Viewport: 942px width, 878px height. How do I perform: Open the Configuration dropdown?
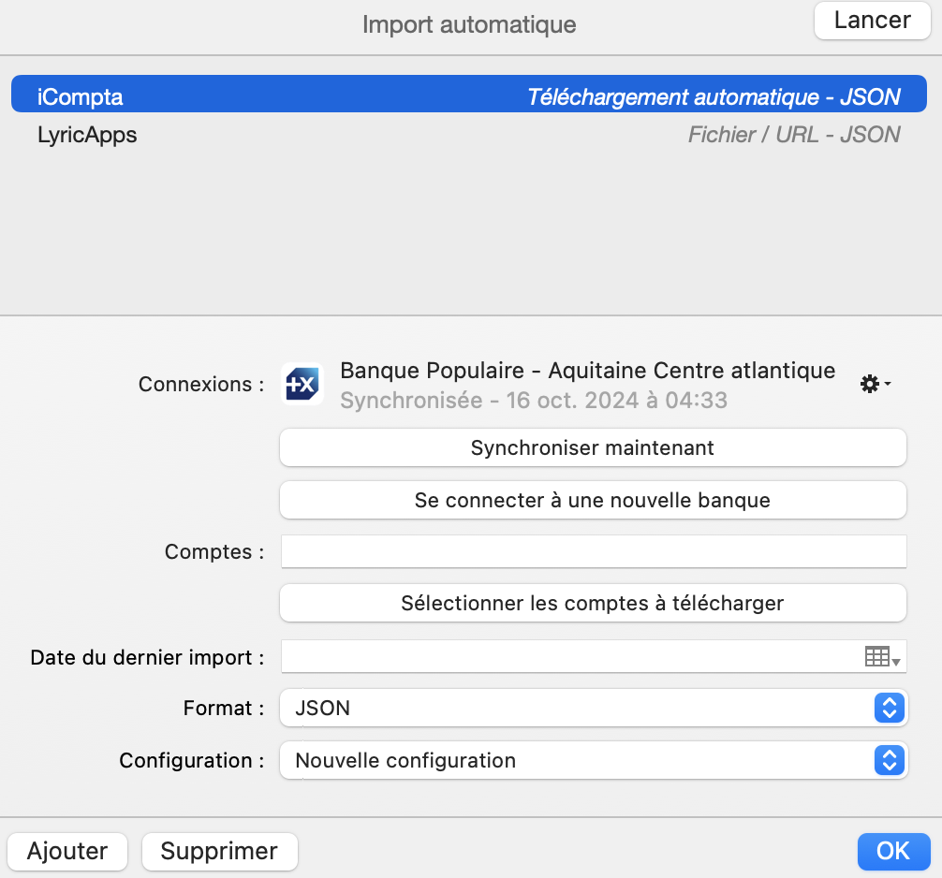(x=594, y=760)
